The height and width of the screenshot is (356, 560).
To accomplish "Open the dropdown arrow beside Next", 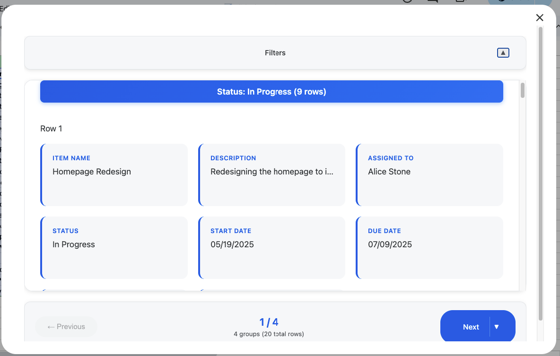I will coord(497,327).
